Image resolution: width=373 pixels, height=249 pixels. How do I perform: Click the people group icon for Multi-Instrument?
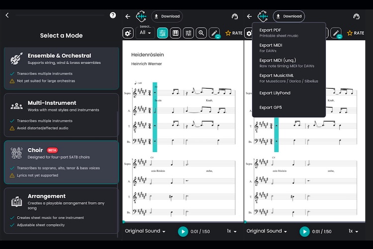click(x=16, y=106)
